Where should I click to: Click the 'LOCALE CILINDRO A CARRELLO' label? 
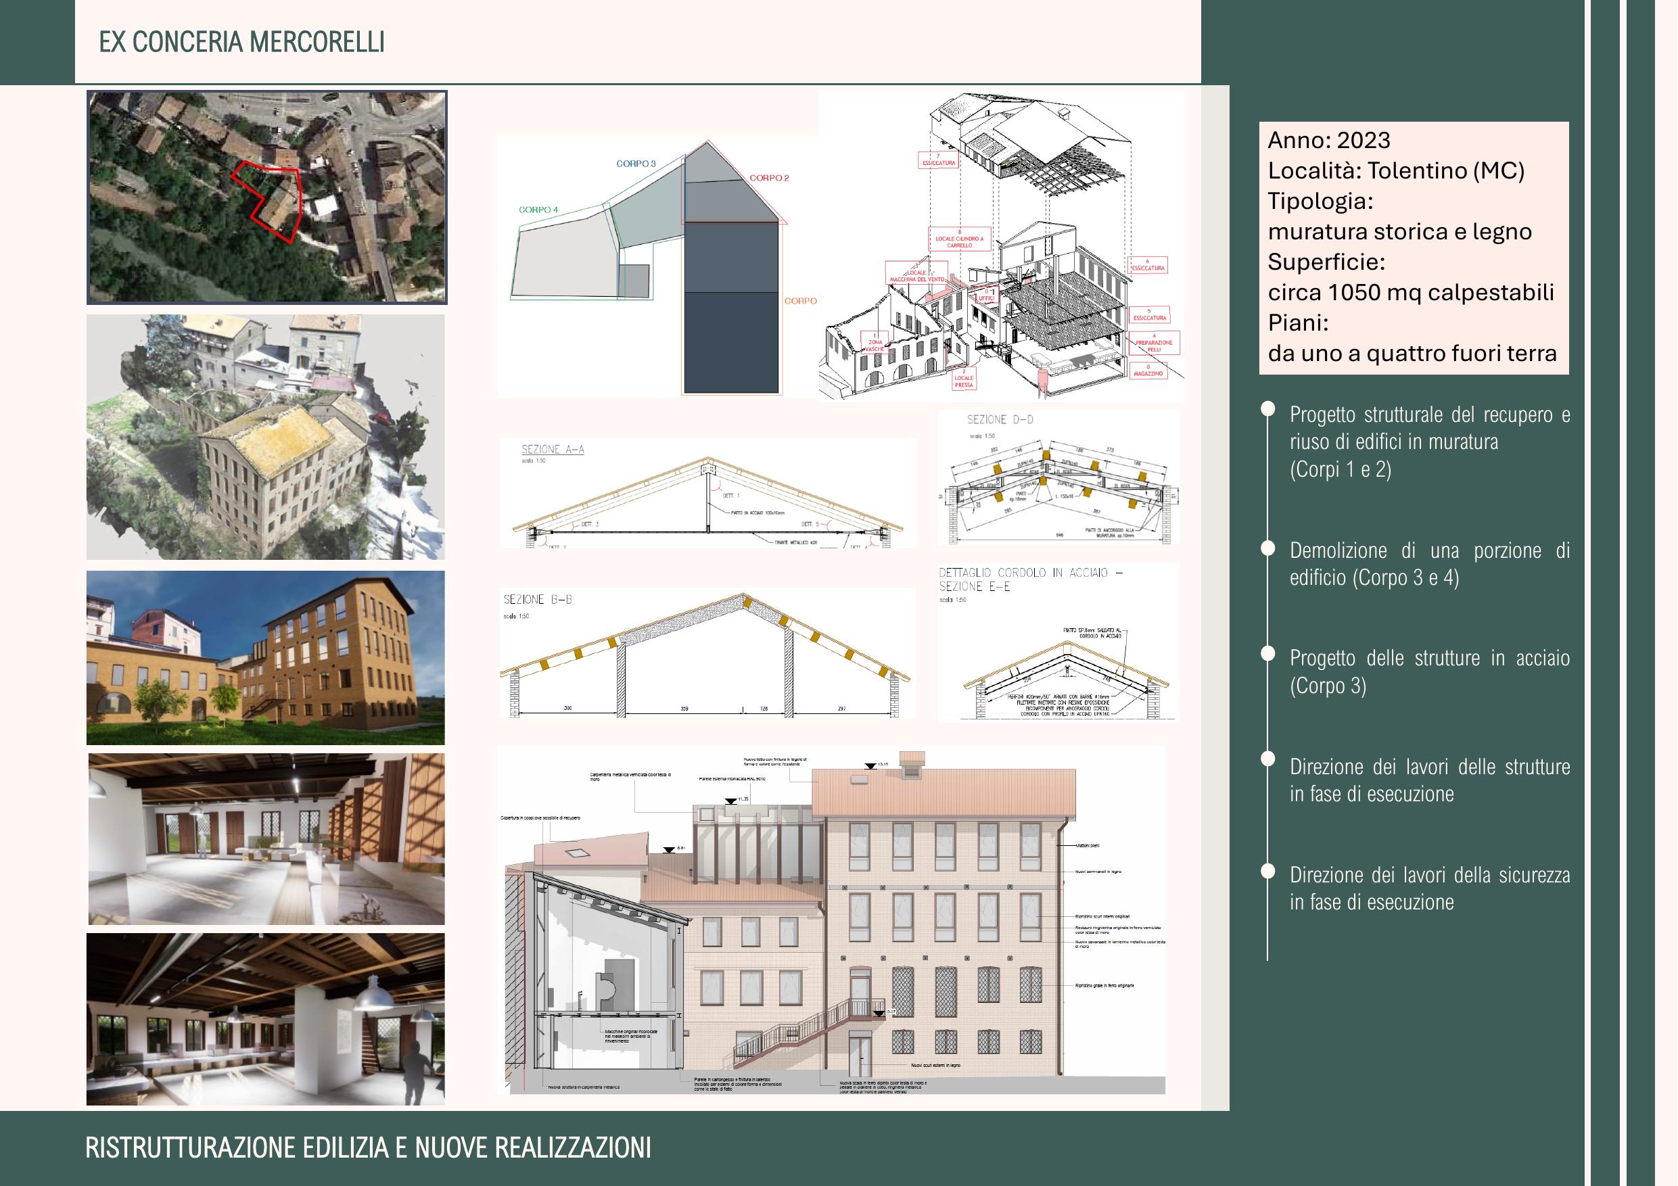960,239
